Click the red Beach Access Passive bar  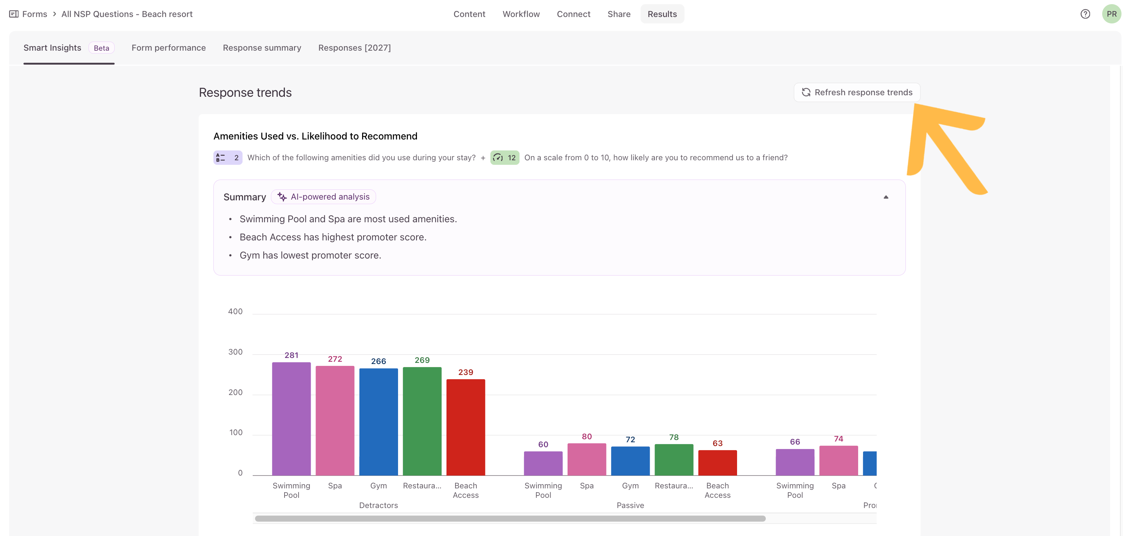[717, 463]
